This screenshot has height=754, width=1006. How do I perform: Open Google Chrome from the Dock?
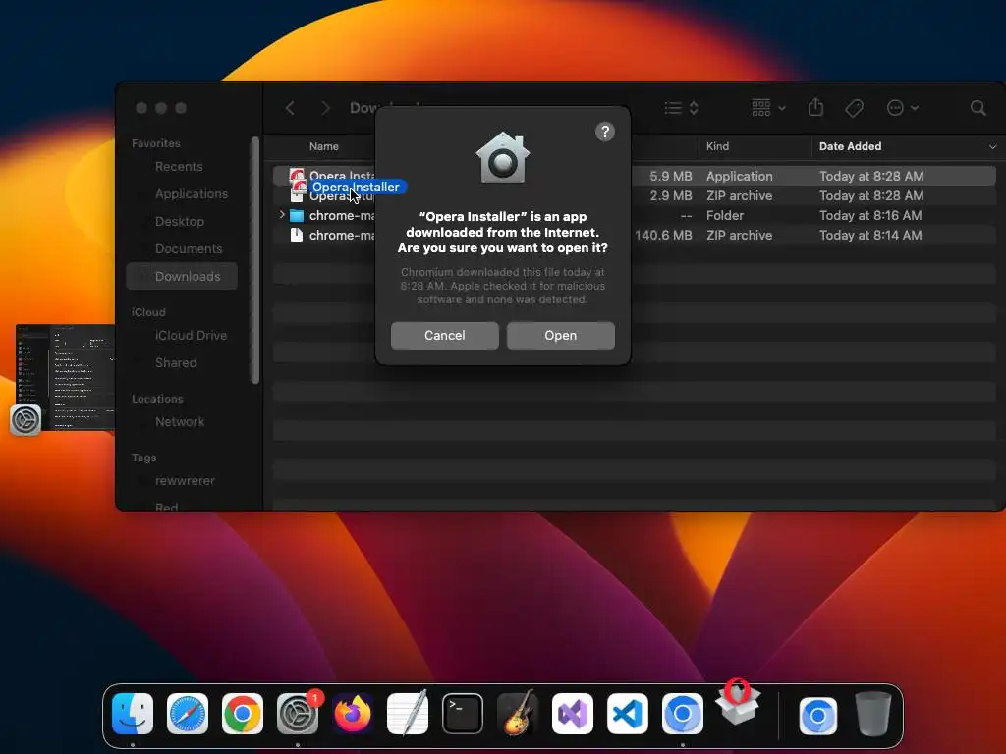point(243,713)
